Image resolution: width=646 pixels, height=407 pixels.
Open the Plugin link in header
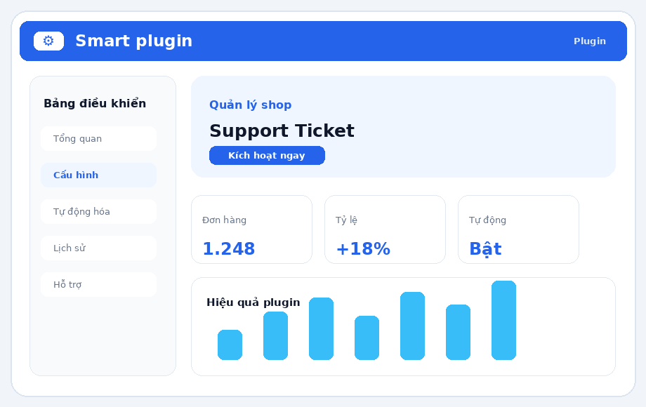pyautogui.click(x=590, y=41)
